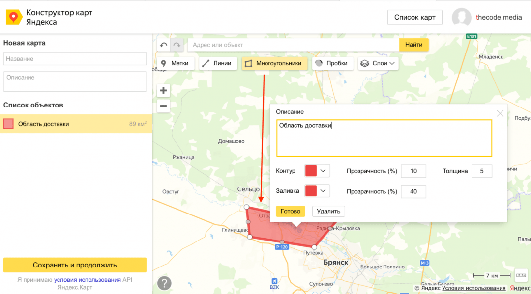The width and height of the screenshot is (531, 294).
Task: Click Сохранить и продолжить button
Action: pyautogui.click(x=75, y=265)
